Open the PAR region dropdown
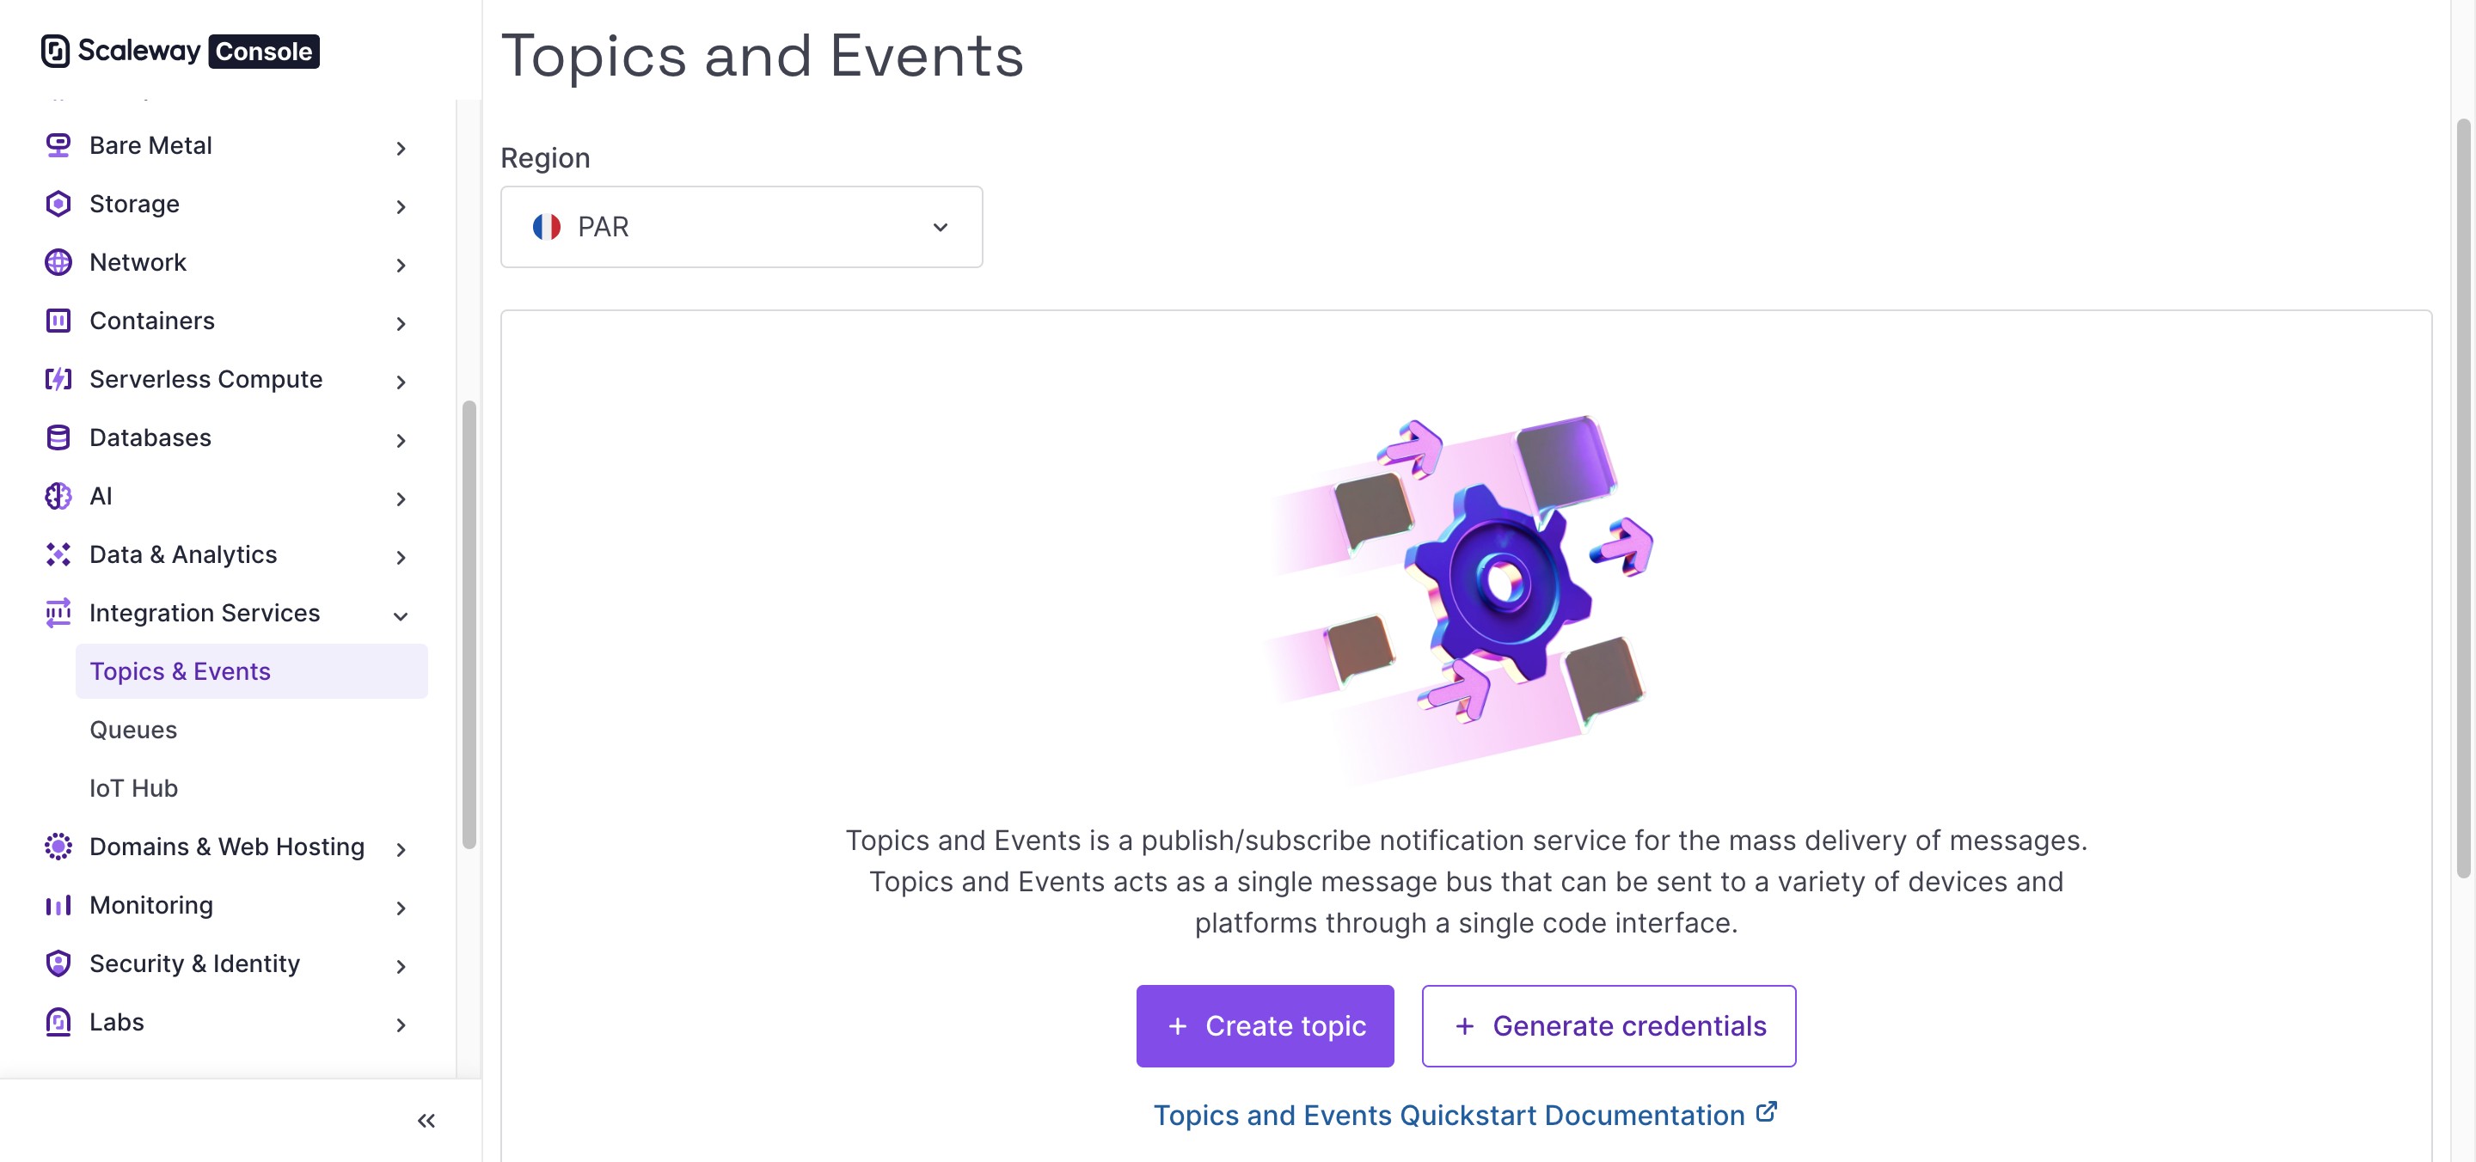Viewport: 2476px width, 1162px height. 741,227
